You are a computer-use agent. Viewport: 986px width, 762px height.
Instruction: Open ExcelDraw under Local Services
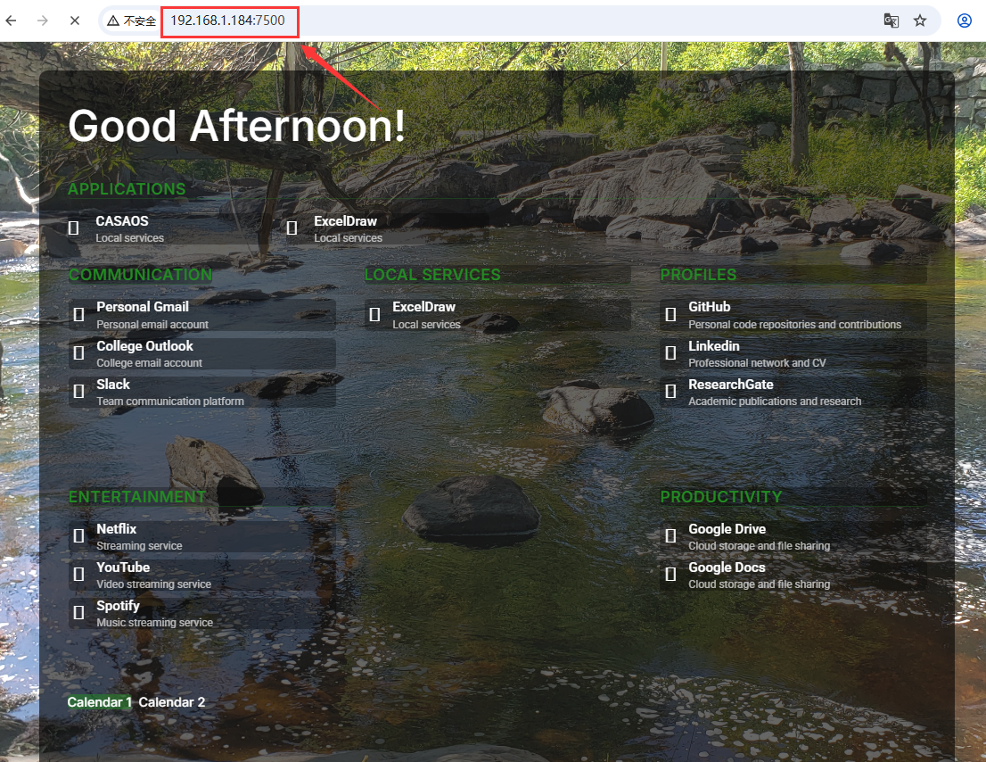(497, 315)
